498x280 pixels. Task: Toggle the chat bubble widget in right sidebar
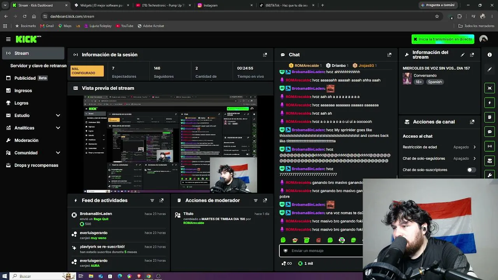coord(490,132)
